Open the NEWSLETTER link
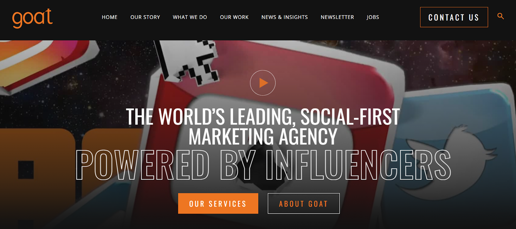 point(337,17)
